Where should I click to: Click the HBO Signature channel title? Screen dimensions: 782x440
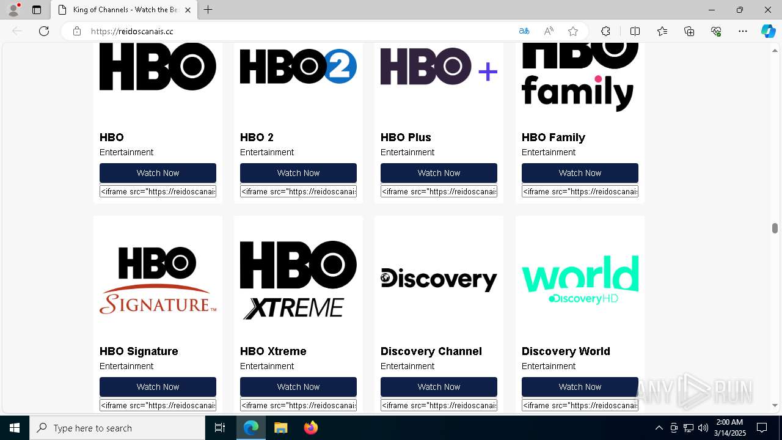[x=139, y=351]
